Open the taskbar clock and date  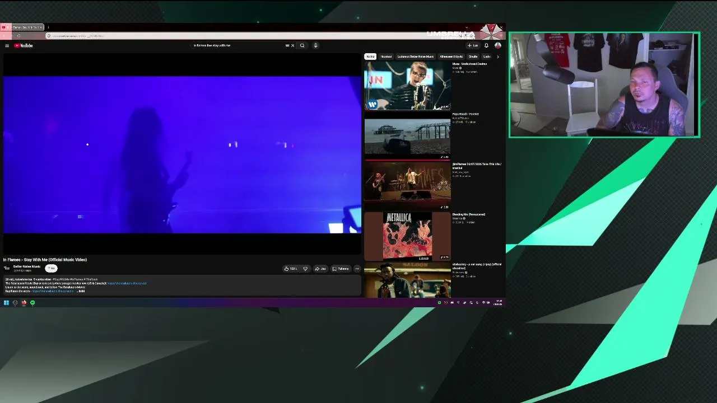coord(498,303)
